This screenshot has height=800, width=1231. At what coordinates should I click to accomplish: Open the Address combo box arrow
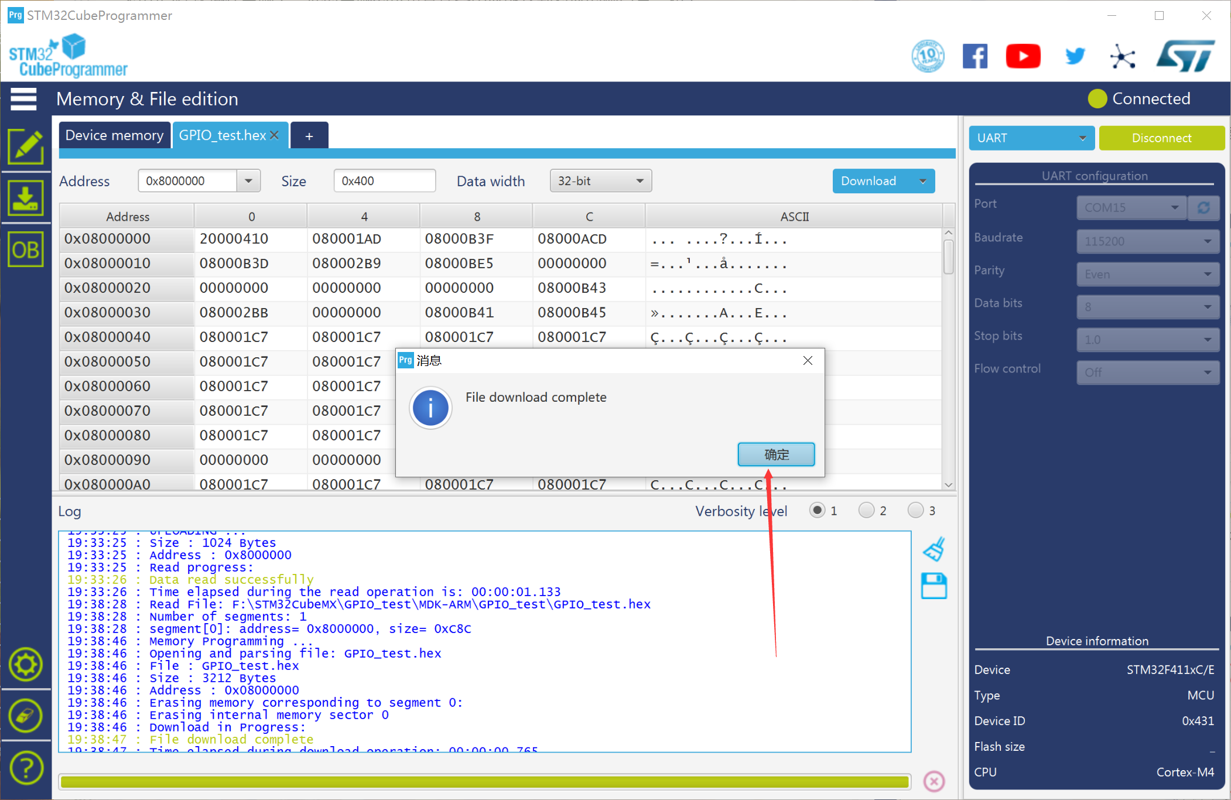(x=249, y=181)
